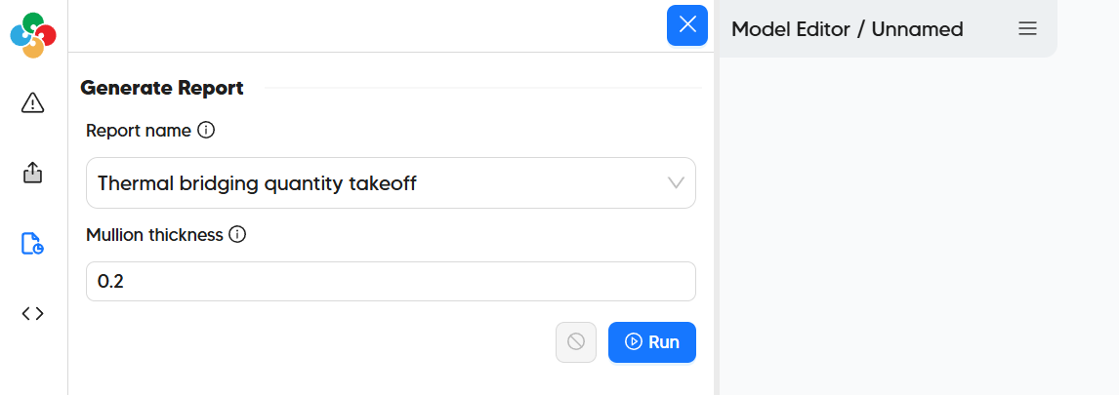
Task: Select the report generation sidebar icon
Action: (33, 244)
